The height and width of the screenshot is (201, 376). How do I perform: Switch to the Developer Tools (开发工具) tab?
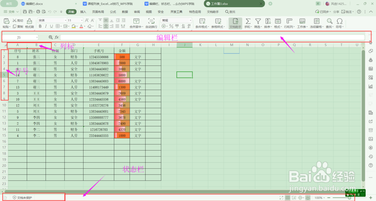point(176,12)
